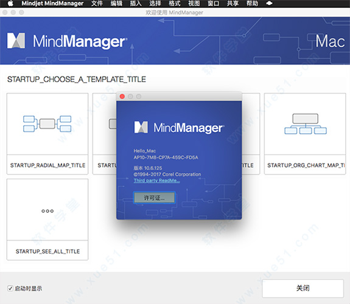Close the About dialog with red button
The image size is (350, 304).
[x=122, y=96]
